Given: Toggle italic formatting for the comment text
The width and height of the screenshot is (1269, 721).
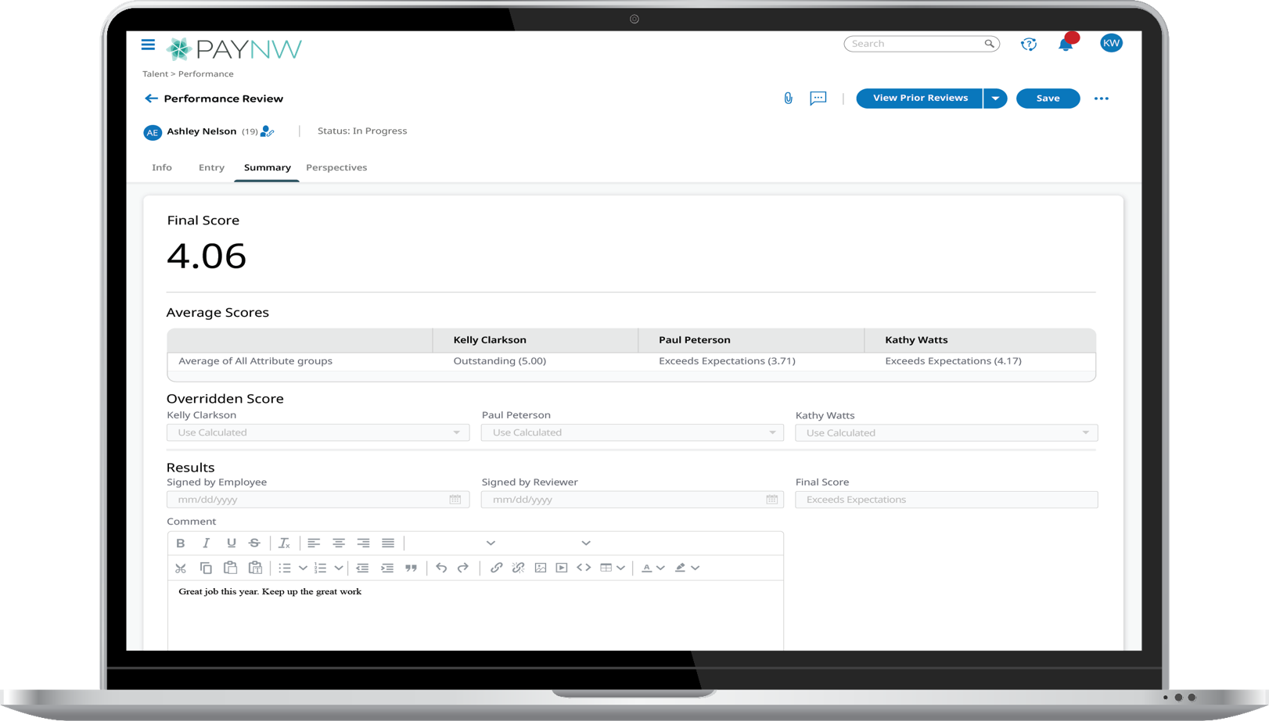Looking at the screenshot, I should tap(206, 543).
